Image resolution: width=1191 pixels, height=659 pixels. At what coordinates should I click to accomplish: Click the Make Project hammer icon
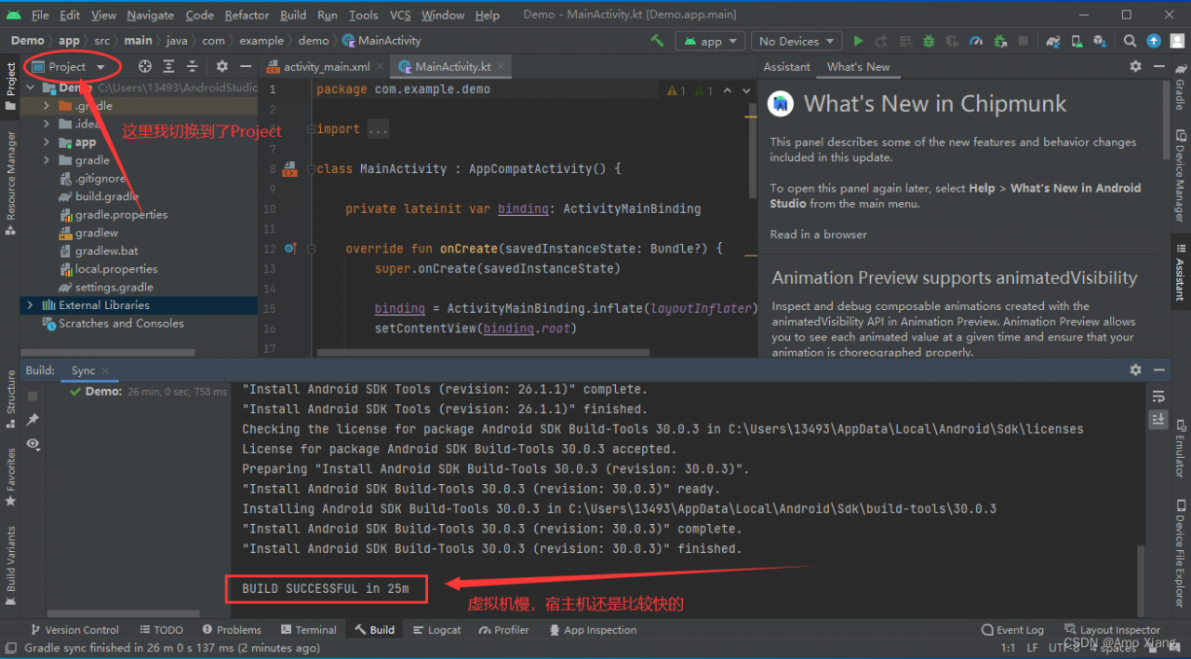pyautogui.click(x=658, y=41)
